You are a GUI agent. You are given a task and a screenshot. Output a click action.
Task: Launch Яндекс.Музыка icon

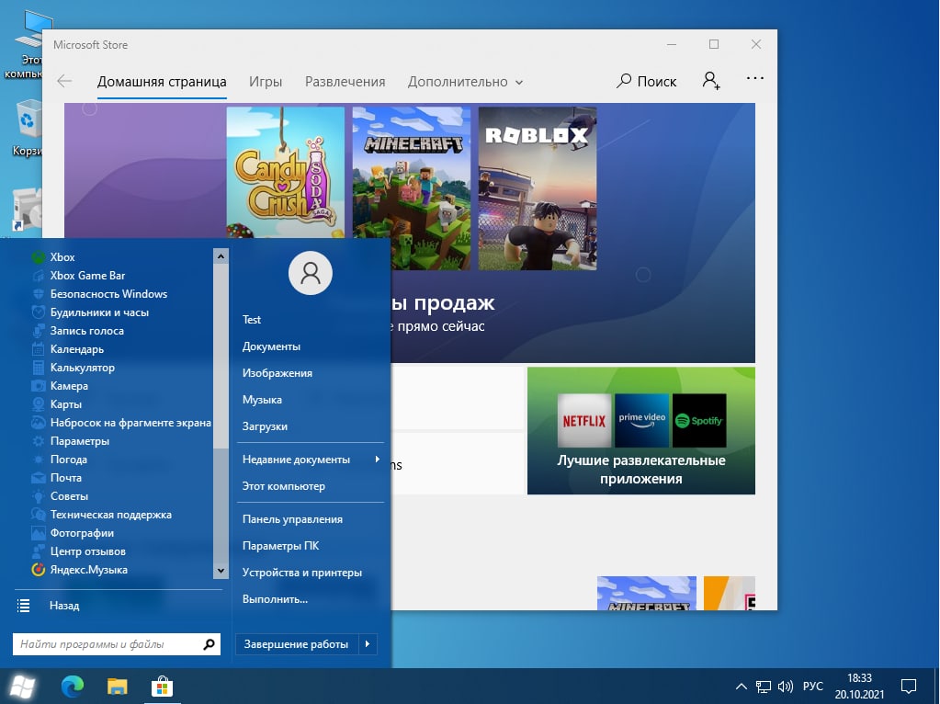pos(39,570)
